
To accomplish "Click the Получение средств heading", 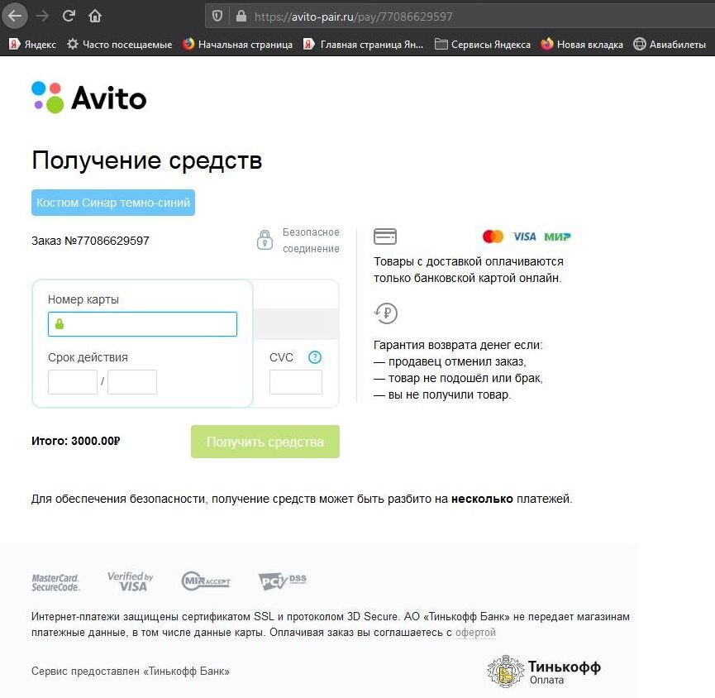I will click(x=147, y=160).
